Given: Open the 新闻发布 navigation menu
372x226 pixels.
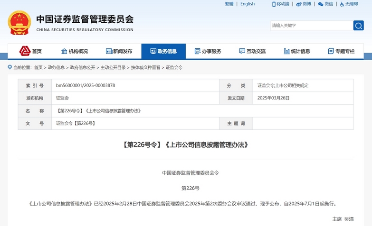Looking at the screenshot, I should coord(119,51).
